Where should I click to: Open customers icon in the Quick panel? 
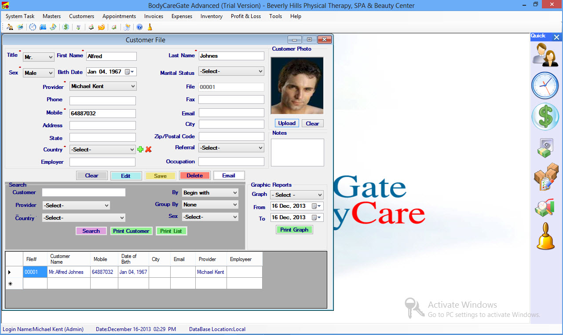tap(545, 55)
